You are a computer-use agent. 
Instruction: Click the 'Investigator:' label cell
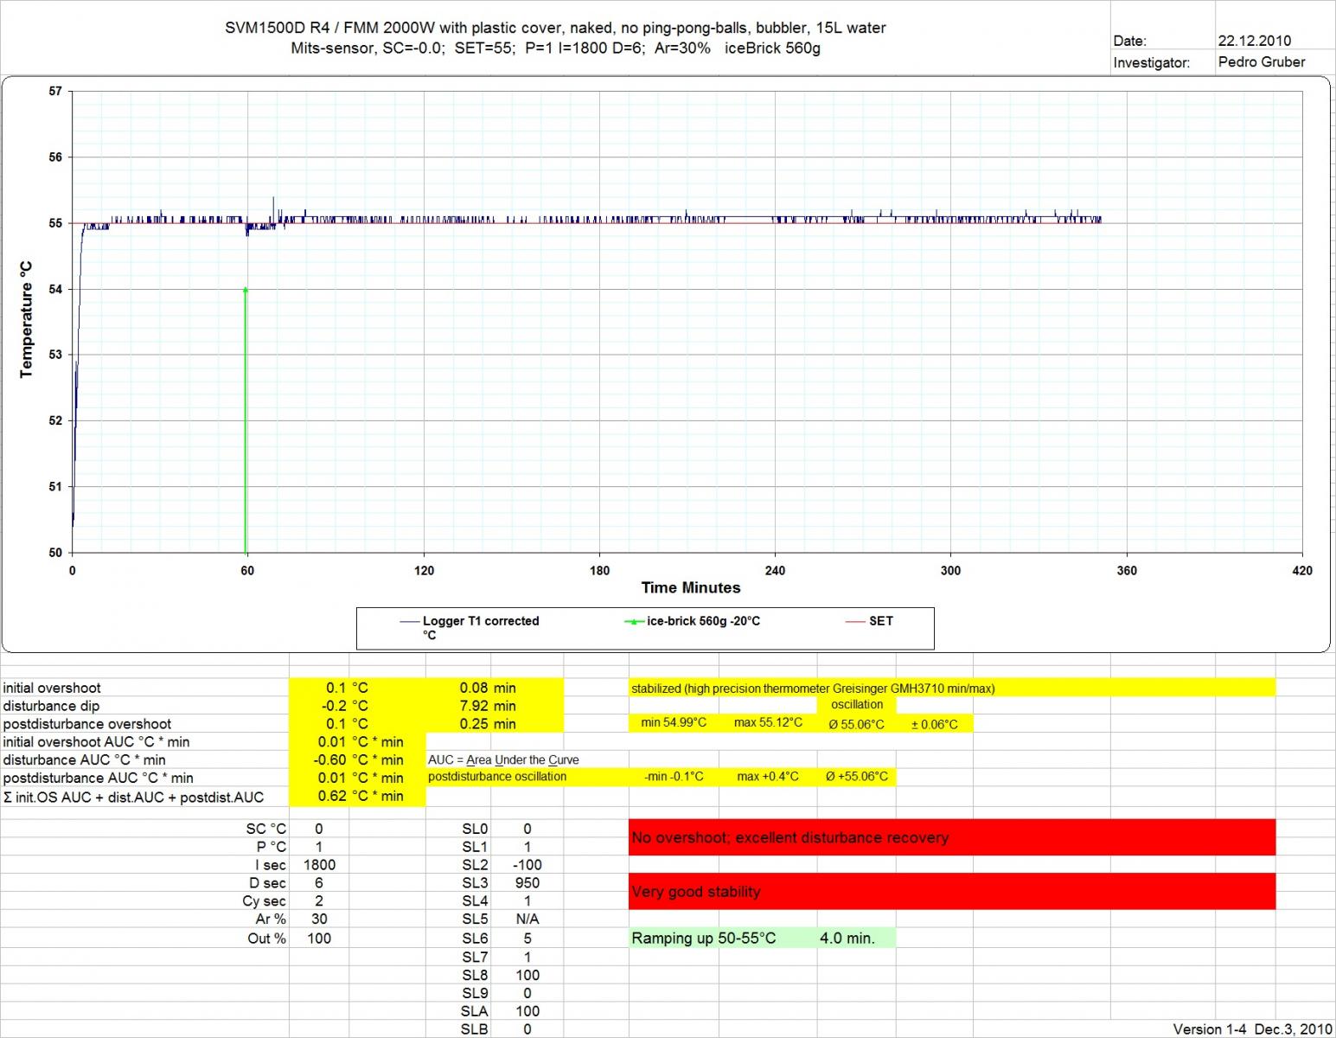point(1151,62)
